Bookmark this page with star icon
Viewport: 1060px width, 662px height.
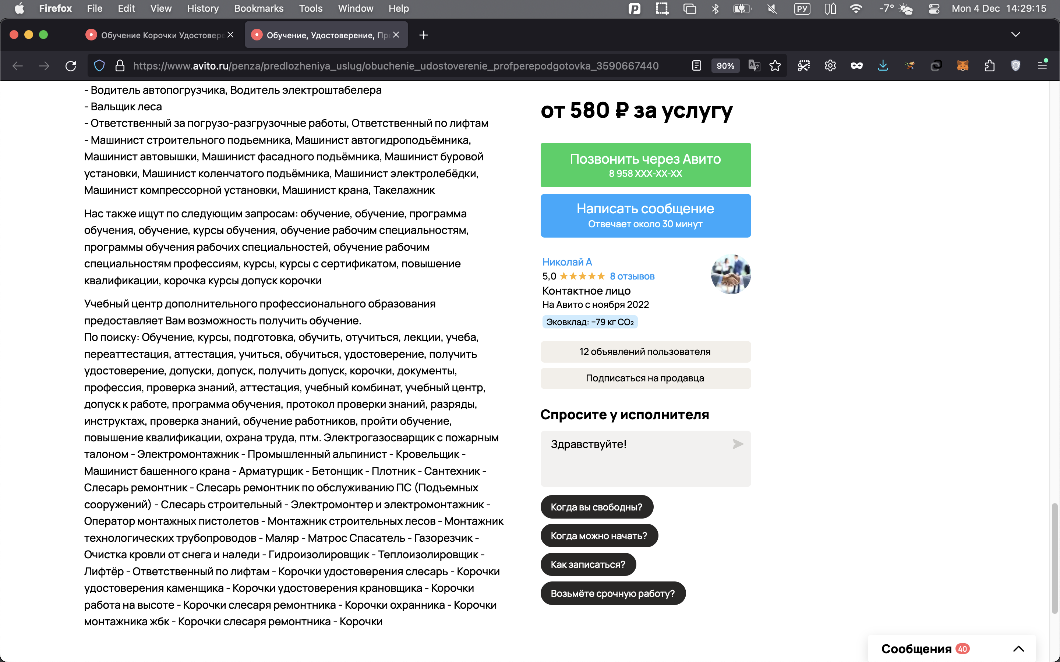[775, 66]
